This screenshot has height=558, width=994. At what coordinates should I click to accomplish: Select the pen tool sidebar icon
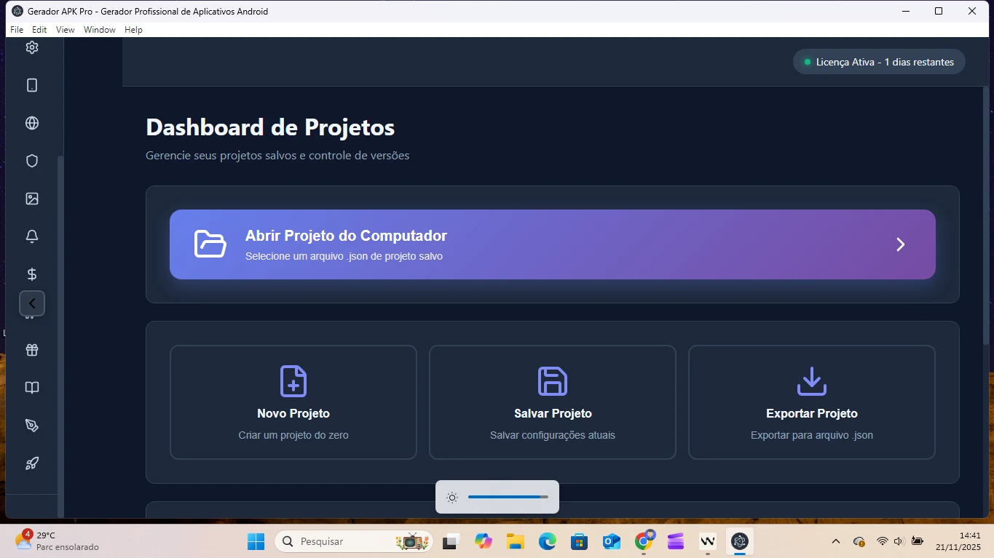pos(32,426)
